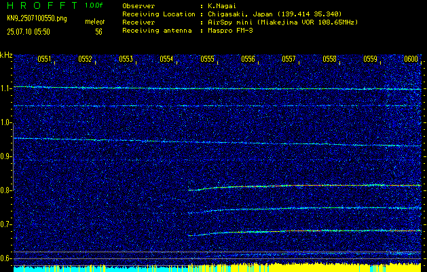
Task: Click the 0558 time marker
Action: pos(329,59)
